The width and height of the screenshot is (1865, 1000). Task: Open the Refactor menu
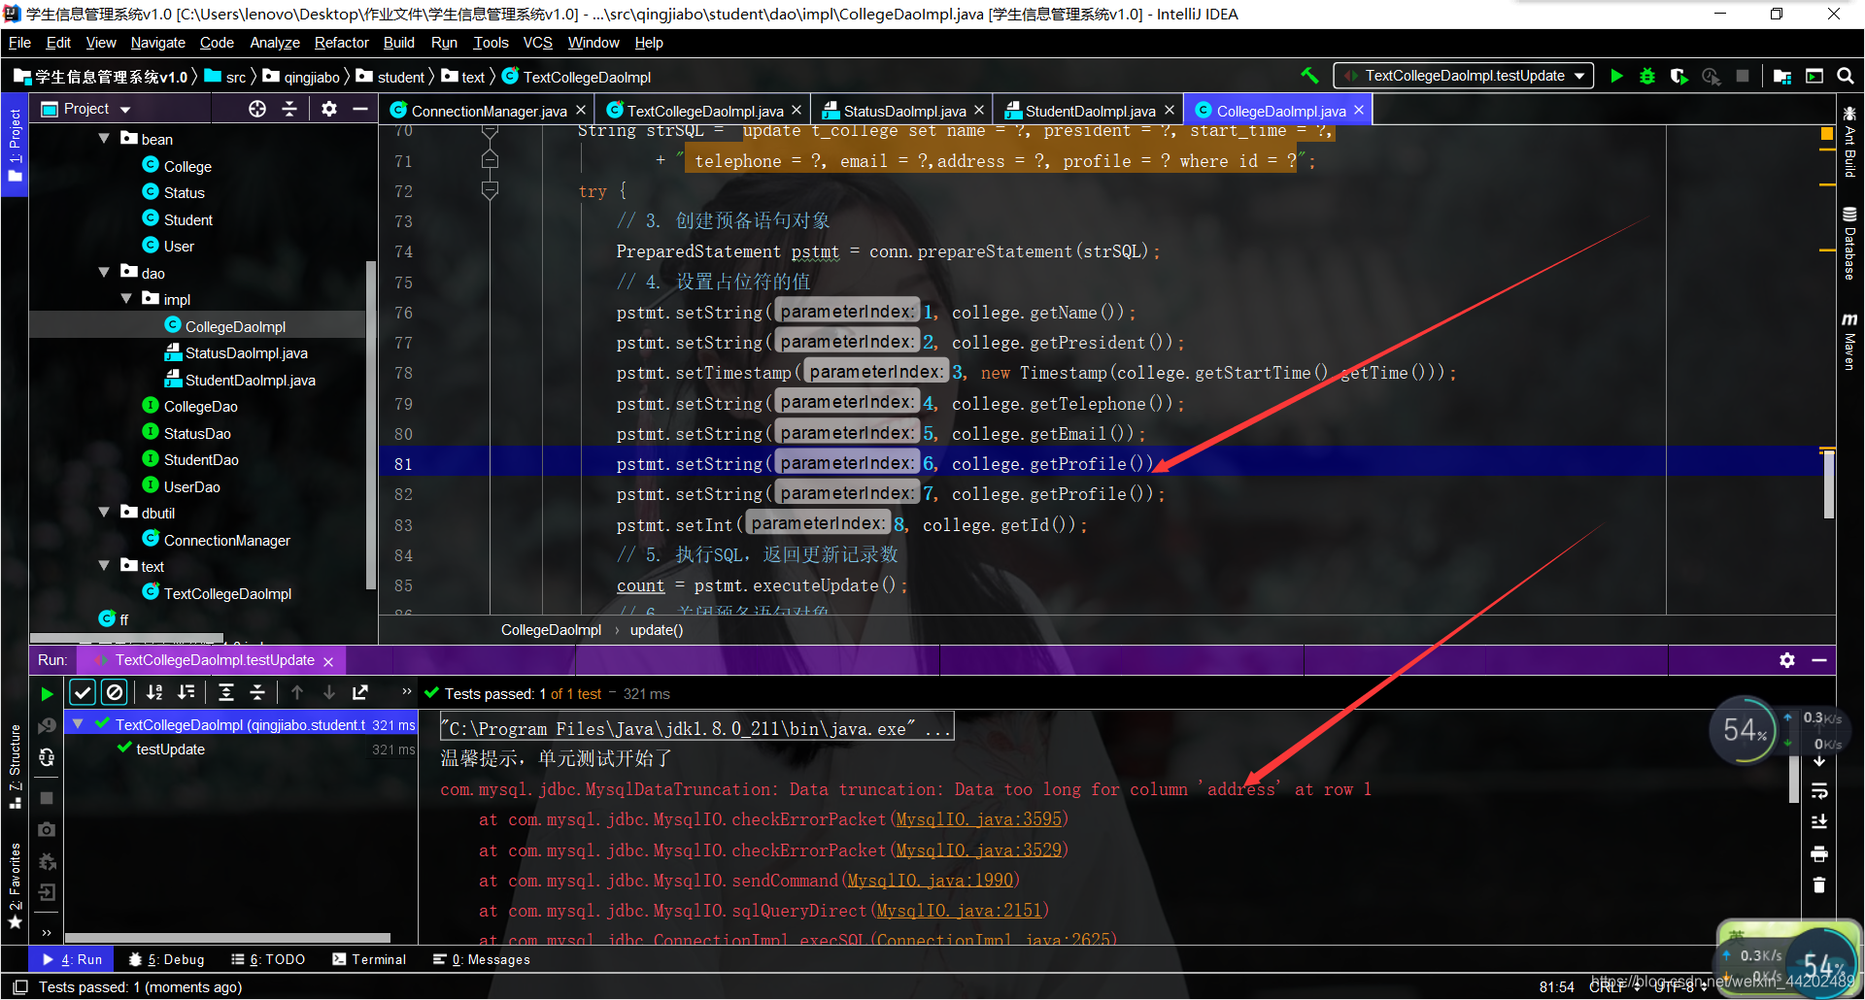pos(341,43)
